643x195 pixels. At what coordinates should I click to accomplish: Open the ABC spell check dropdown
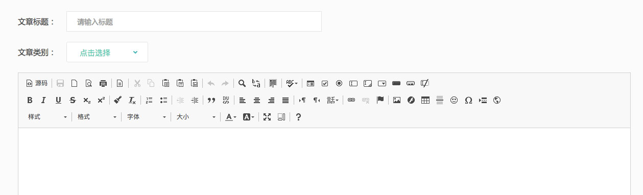point(292,83)
